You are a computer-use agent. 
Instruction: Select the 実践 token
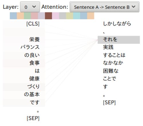point(108,47)
